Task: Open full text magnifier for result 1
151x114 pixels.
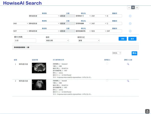Action: [128, 64]
